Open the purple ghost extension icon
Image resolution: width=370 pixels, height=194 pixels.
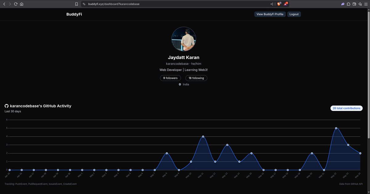[x=343, y=4]
